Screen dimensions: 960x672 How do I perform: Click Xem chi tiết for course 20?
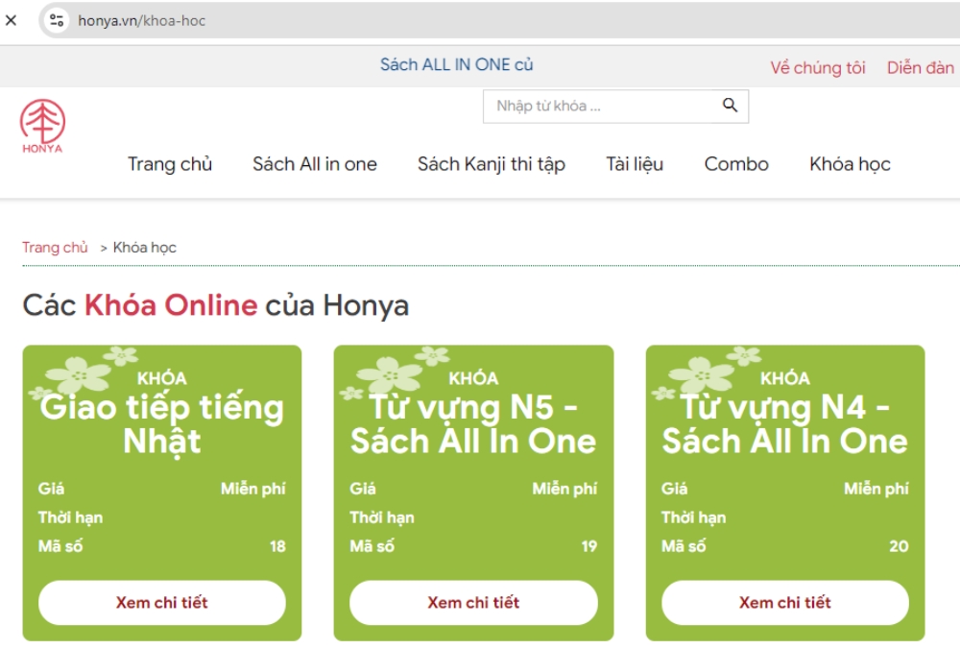coord(785,603)
